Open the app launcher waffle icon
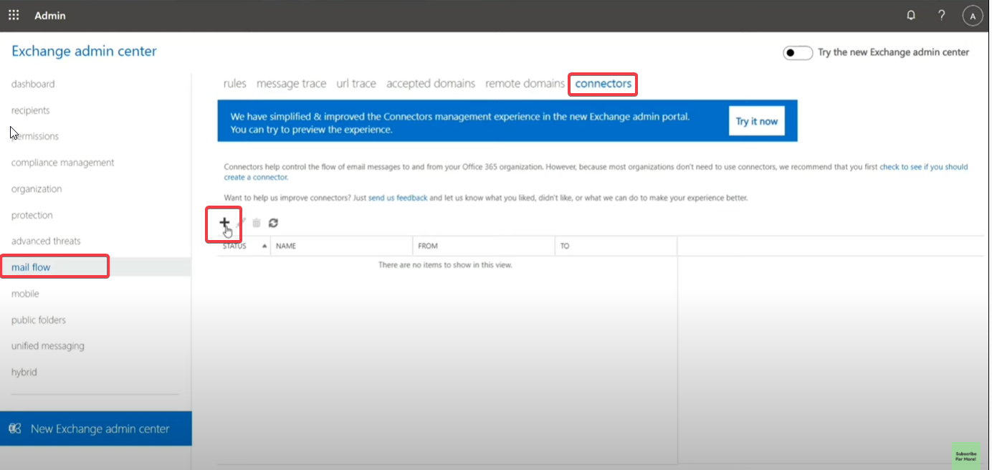Screen dimensions: 992x470 (x=14, y=15)
